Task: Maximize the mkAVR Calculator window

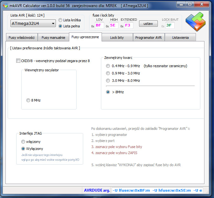Action: [x=190, y=4]
